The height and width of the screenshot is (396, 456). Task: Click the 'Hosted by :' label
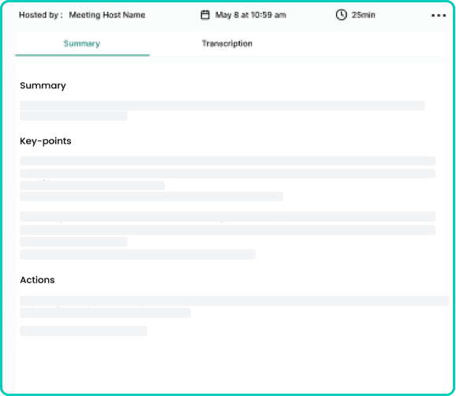pos(41,15)
